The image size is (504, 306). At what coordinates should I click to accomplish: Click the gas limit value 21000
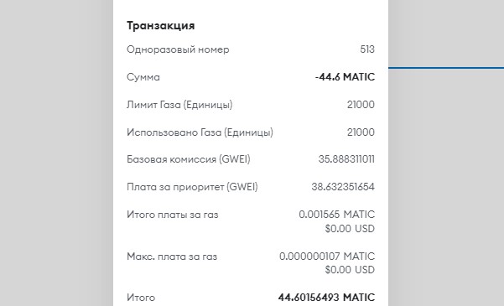[x=361, y=105]
